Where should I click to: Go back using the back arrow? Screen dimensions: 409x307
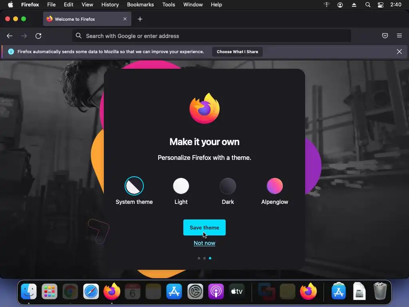(x=10, y=36)
